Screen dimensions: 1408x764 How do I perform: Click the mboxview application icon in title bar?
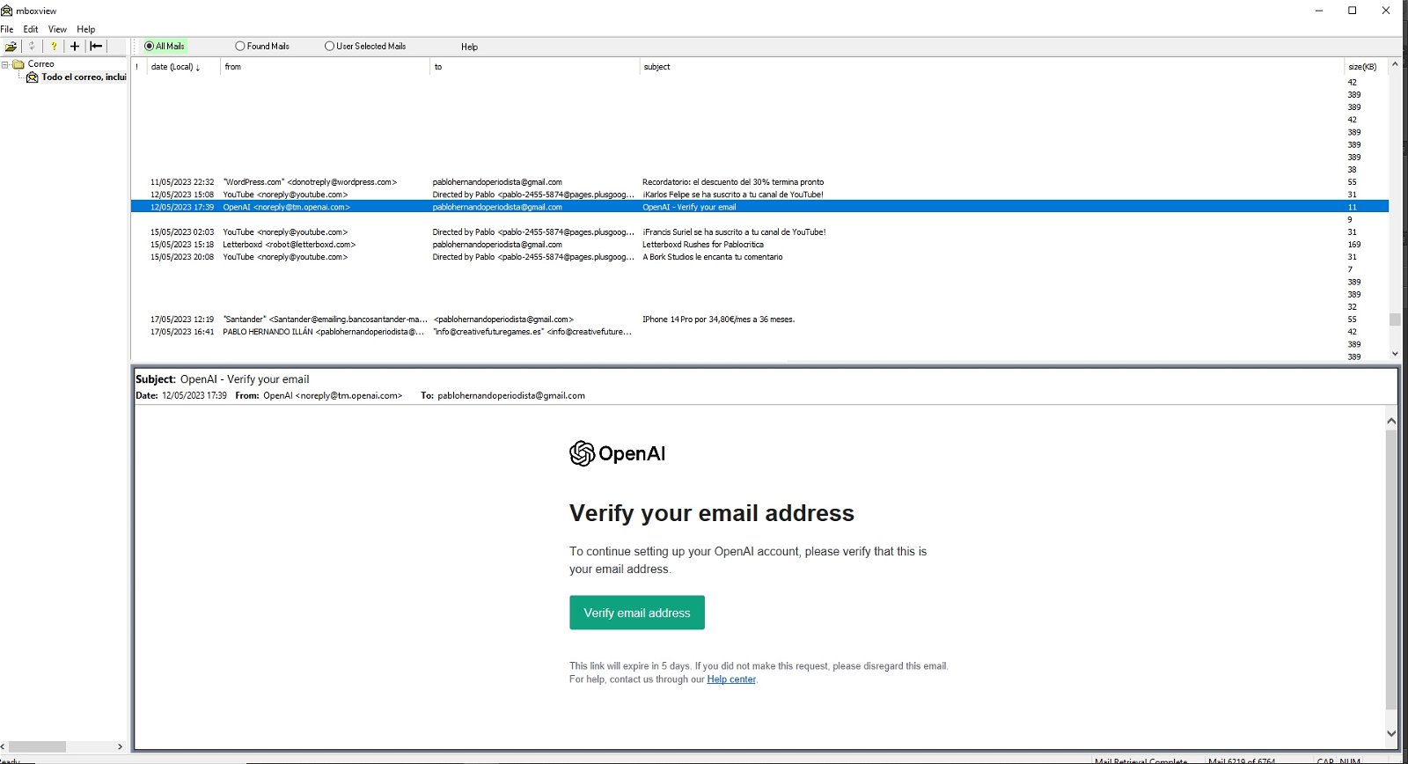(x=7, y=11)
